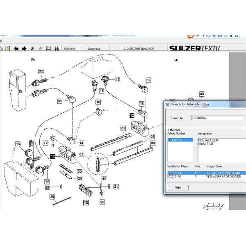
Task: Click the green refresh icon in toolbar
Action: point(7,48)
